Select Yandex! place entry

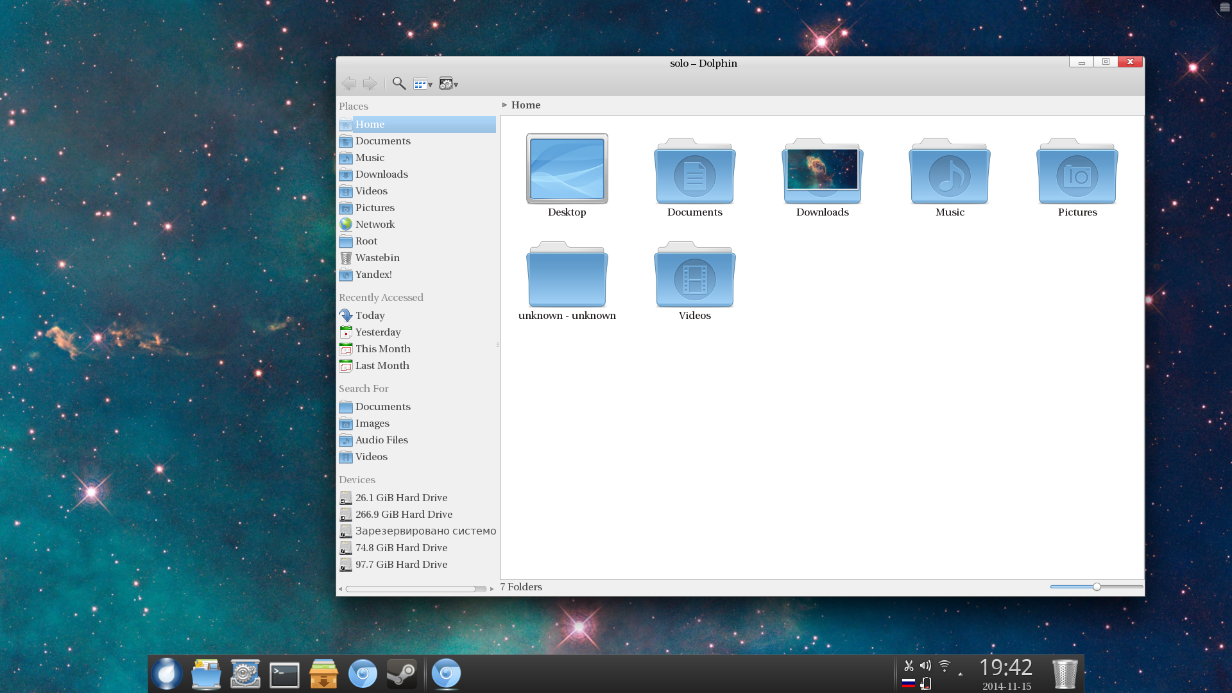373,274
